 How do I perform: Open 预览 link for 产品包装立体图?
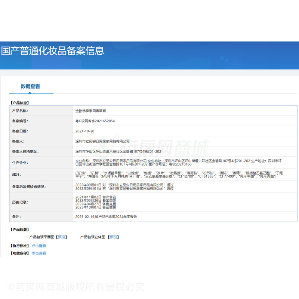[x=113, y=237]
